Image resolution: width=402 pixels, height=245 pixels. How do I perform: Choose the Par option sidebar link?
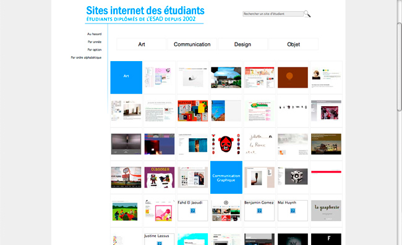[x=95, y=49]
